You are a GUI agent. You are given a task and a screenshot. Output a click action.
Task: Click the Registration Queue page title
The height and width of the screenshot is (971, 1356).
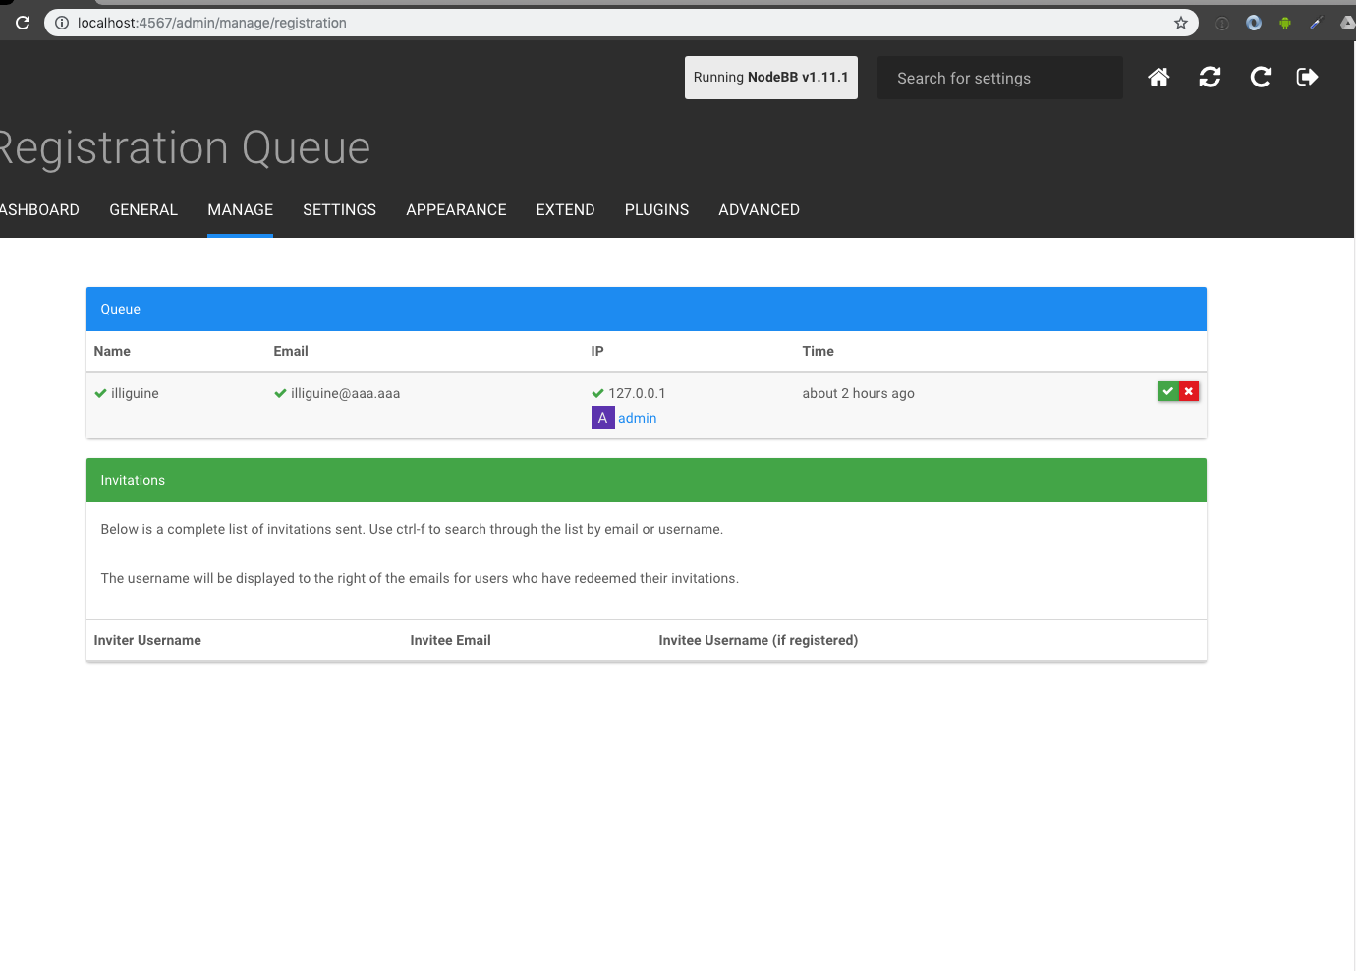pyautogui.click(x=185, y=148)
